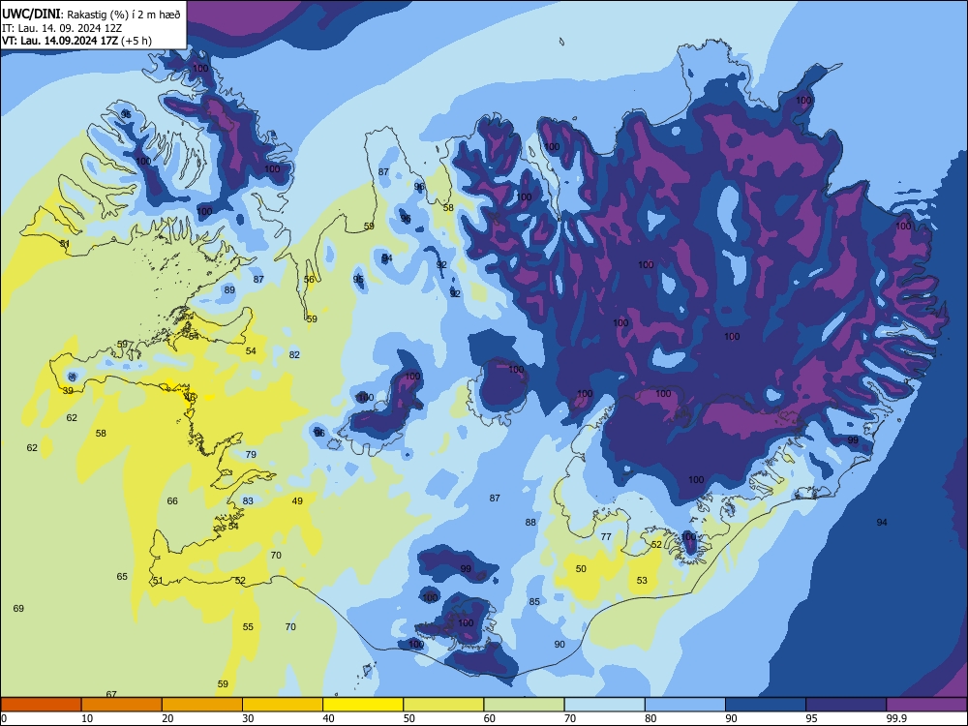Pick the light orange 20–30 legend swatch
The height and width of the screenshot is (726, 968).
coord(202,705)
